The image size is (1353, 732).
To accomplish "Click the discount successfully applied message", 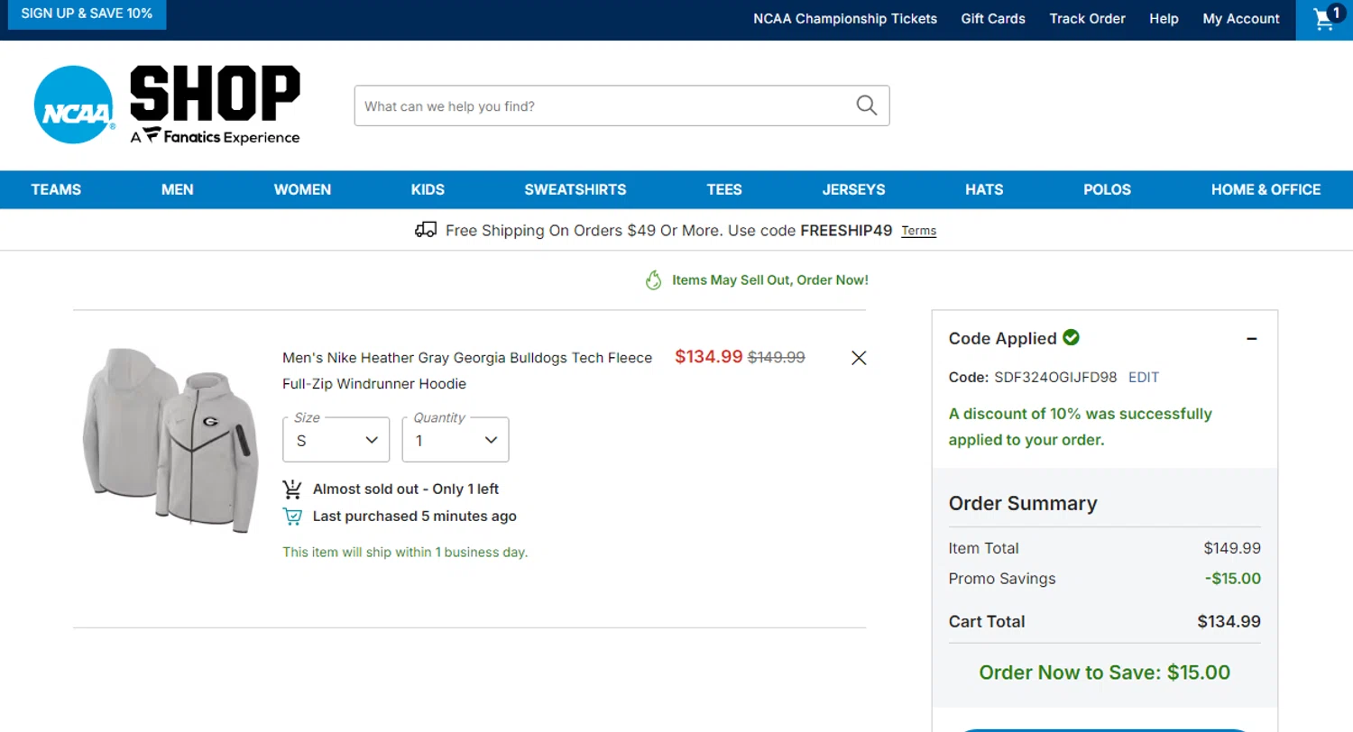I will coord(1081,427).
